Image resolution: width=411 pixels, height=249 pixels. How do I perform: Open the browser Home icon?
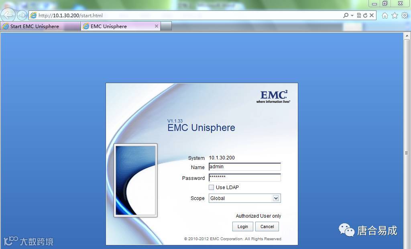click(x=385, y=16)
